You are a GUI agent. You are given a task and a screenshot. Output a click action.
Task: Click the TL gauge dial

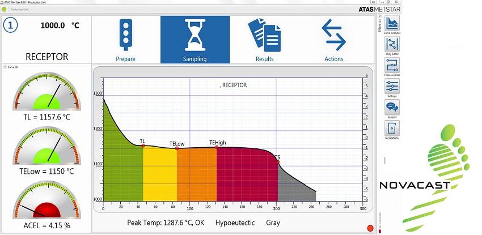click(47, 93)
